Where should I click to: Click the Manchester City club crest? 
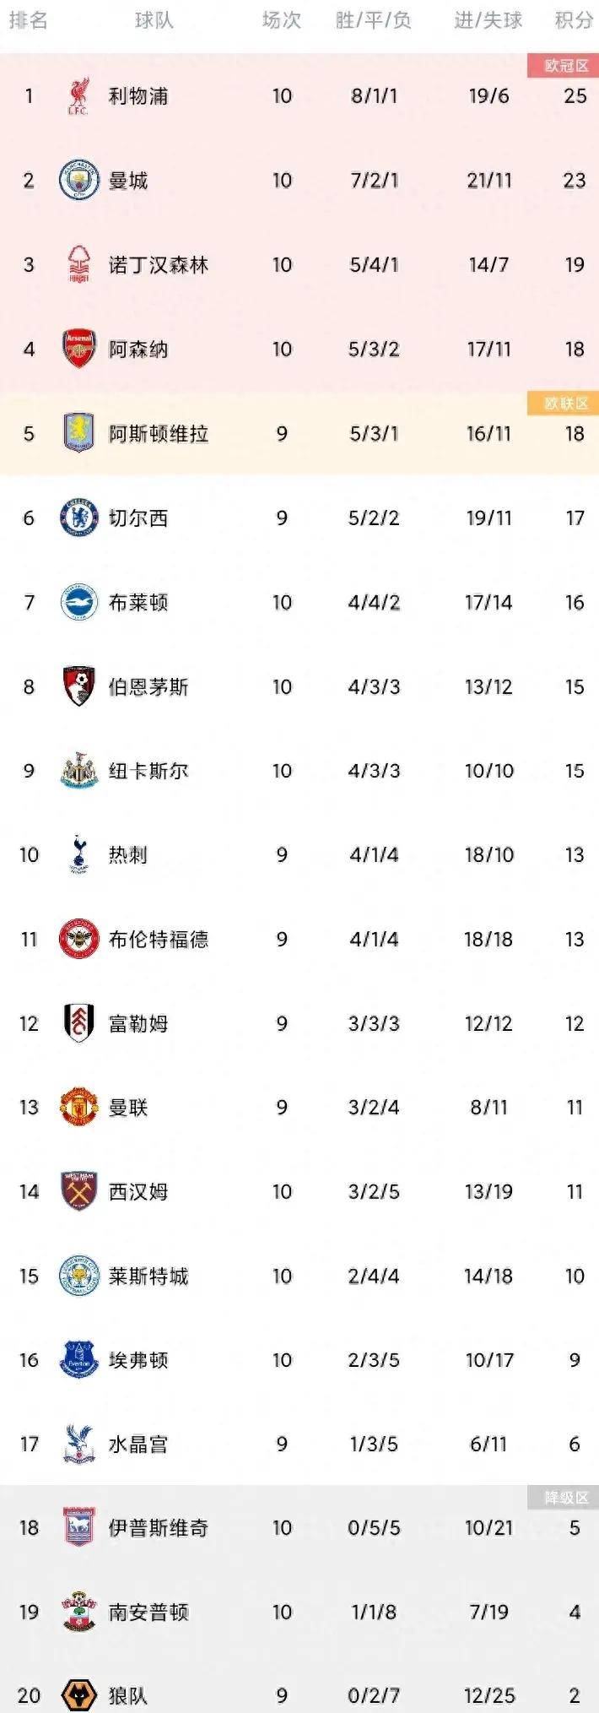coord(79,181)
